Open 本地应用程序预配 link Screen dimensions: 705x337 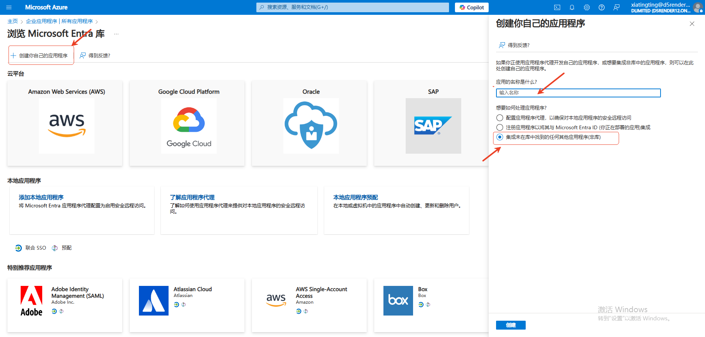click(356, 197)
